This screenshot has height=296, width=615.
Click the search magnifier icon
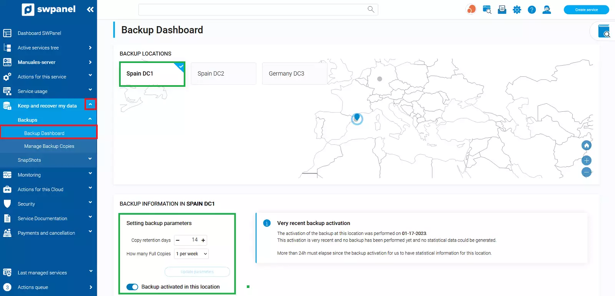371,9
